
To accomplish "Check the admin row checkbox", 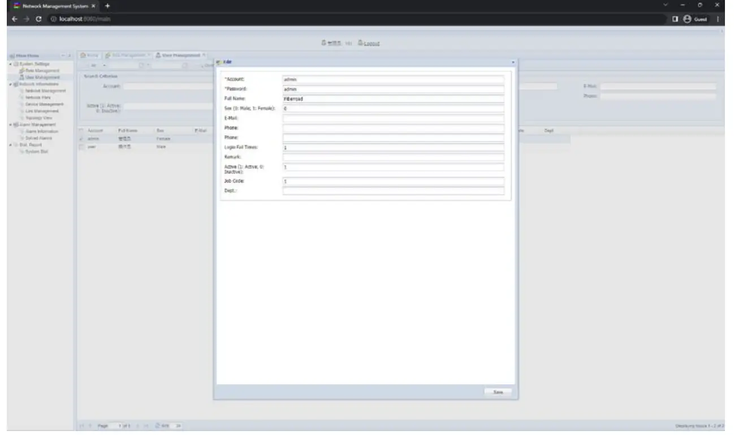I will pyautogui.click(x=80, y=139).
